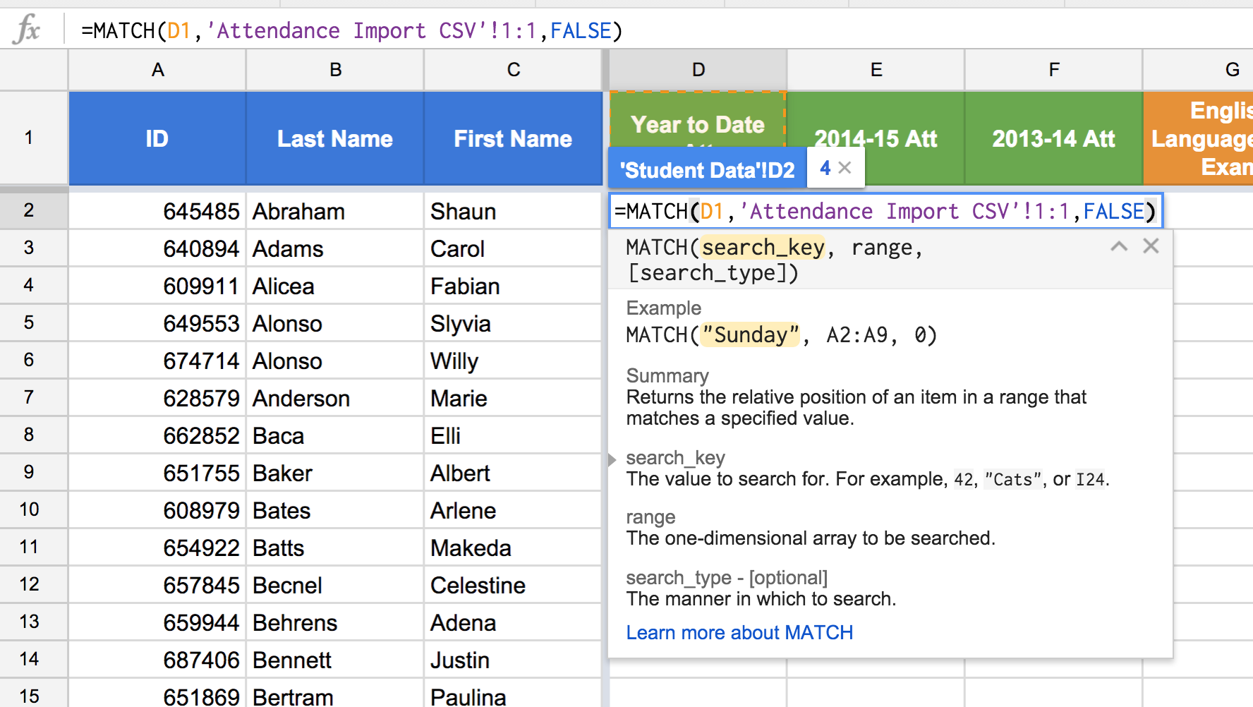Select the Elli first name cell

pos(513,435)
